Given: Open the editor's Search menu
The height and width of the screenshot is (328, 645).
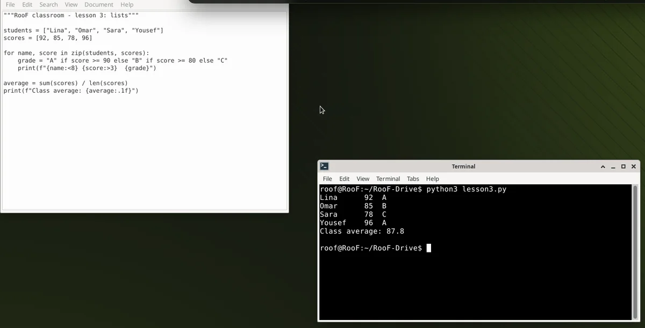Looking at the screenshot, I should (48, 4).
